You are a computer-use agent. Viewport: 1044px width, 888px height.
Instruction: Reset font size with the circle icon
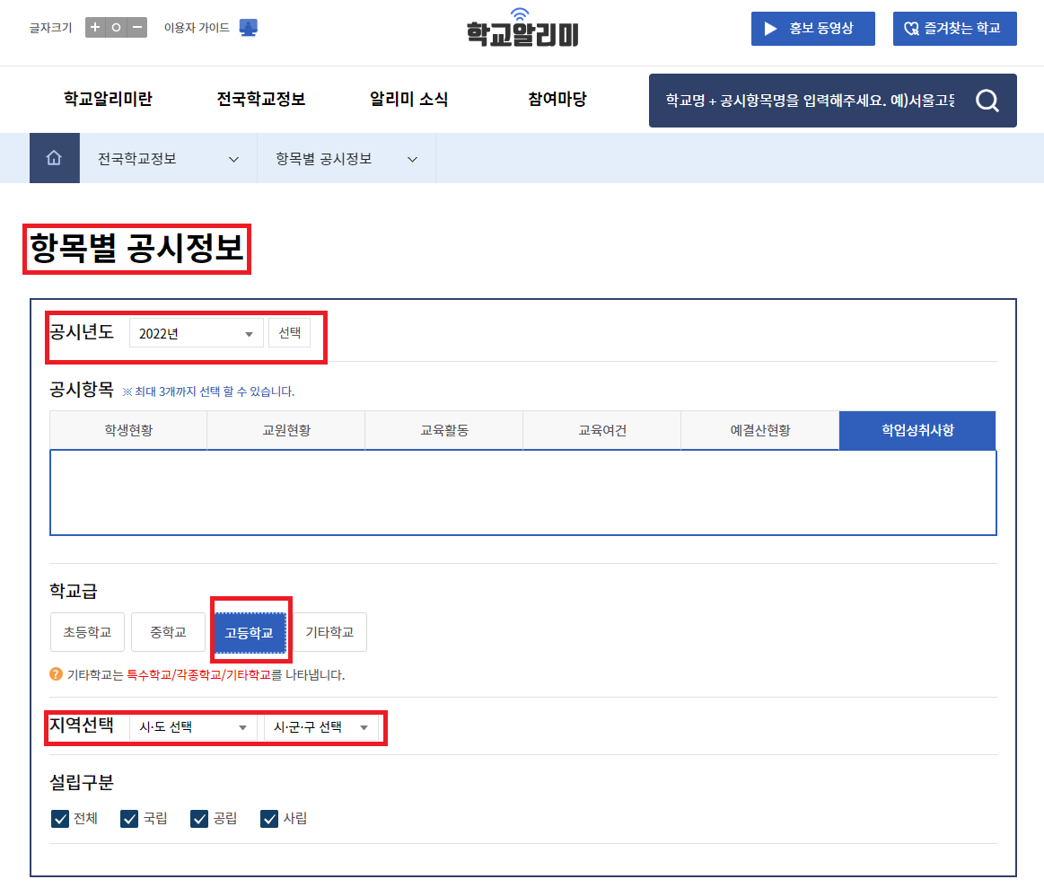point(116,28)
